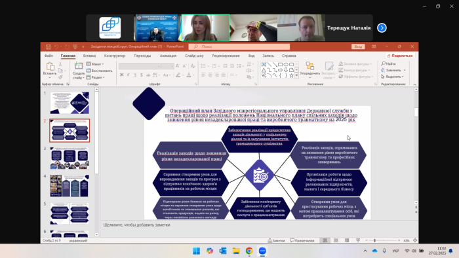Toggle Normal view button in status bar

pyautogui.click(x=325, y=240)
